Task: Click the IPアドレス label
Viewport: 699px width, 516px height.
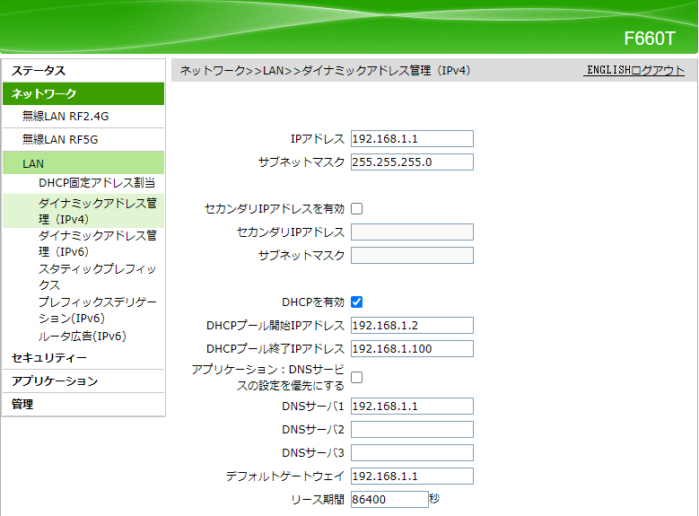Action: click(x=318, y=139)
